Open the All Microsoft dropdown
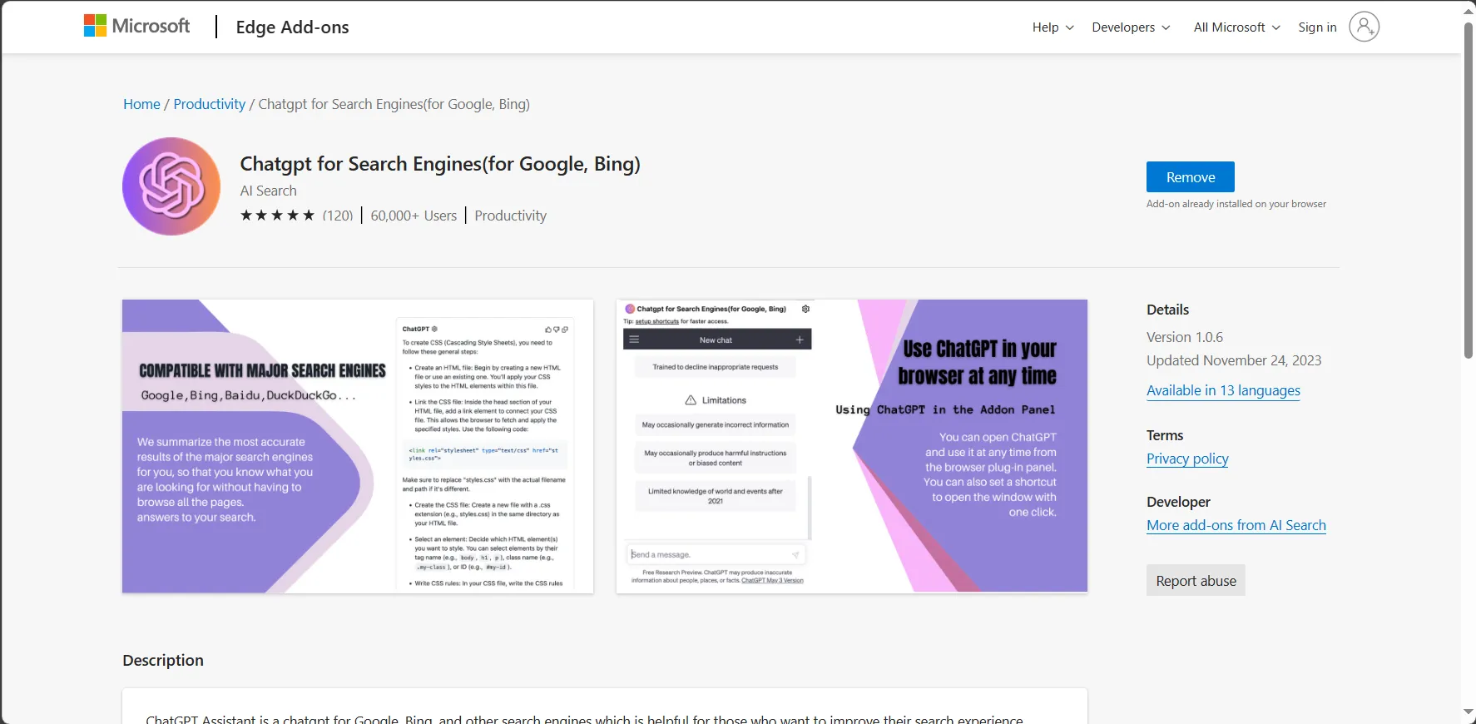 pyautogui.click(x=1236, y=27)
